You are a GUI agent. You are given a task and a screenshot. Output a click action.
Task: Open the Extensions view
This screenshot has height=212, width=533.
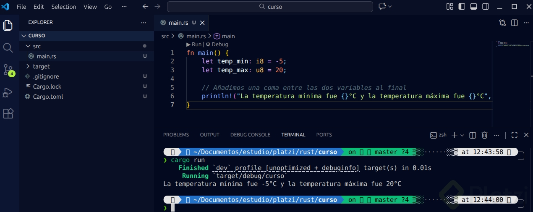click(x=8, y=114)
